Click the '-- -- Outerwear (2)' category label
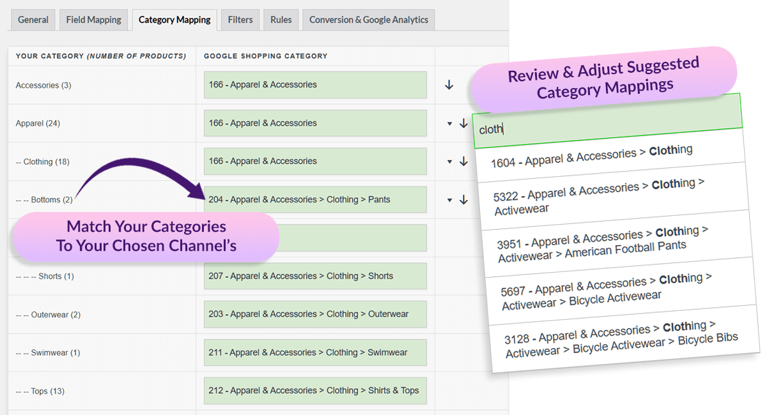Screen dimensions: 767x415 tap(48, 315)
